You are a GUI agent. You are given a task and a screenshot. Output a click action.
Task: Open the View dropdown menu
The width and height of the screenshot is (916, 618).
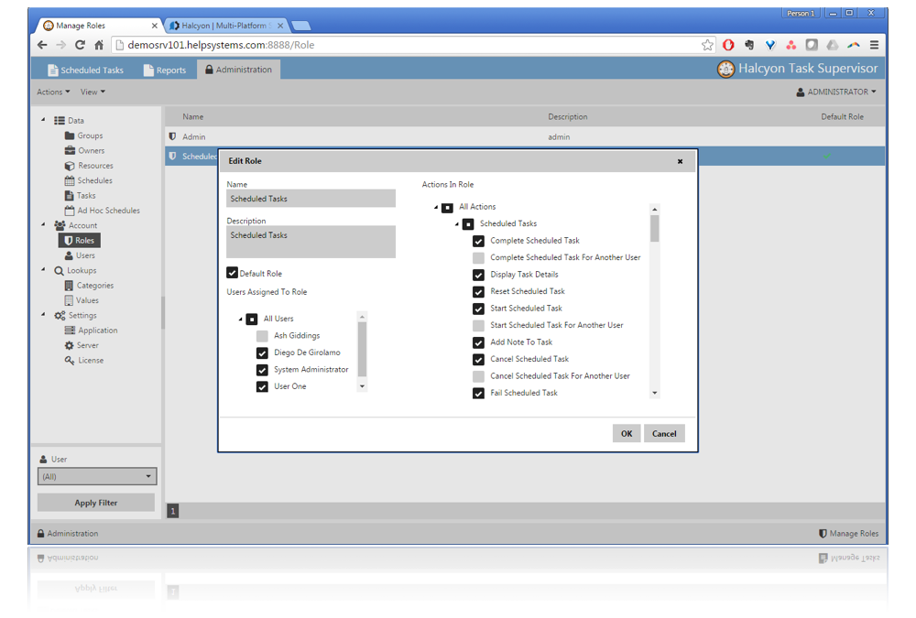93,92
